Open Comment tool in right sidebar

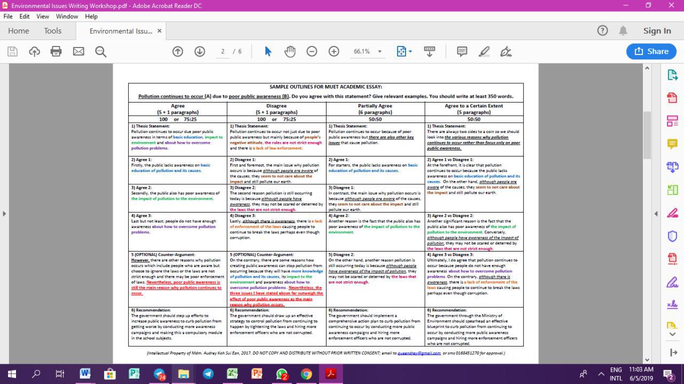672,144
